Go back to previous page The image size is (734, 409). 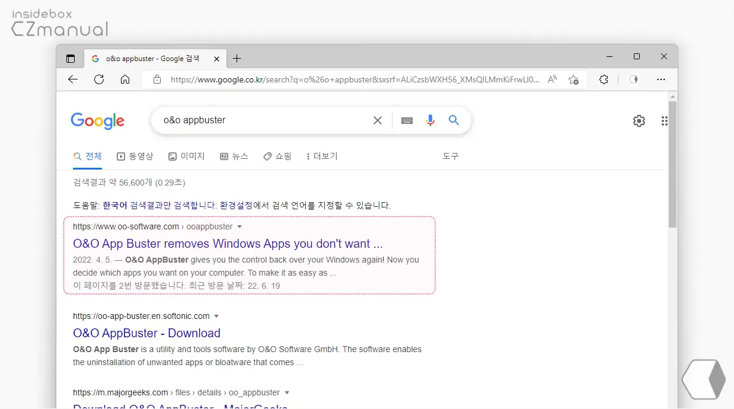point(73,79)
